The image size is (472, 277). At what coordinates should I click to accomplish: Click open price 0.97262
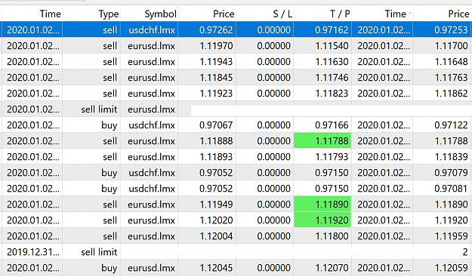[216, 29]
